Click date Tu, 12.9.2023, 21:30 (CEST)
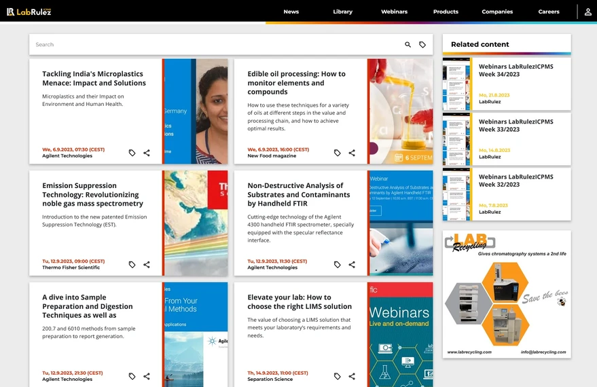 pyautogui.click(x=73, y=373)
